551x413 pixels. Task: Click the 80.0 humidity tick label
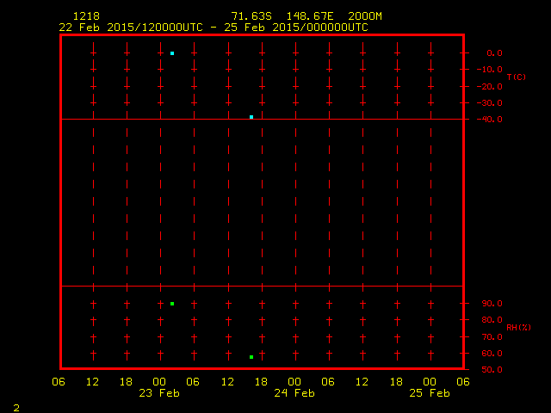(492, 320)
